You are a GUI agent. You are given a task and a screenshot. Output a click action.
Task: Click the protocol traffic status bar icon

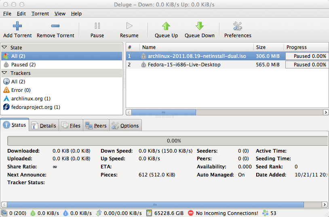(x=99, y=213)
